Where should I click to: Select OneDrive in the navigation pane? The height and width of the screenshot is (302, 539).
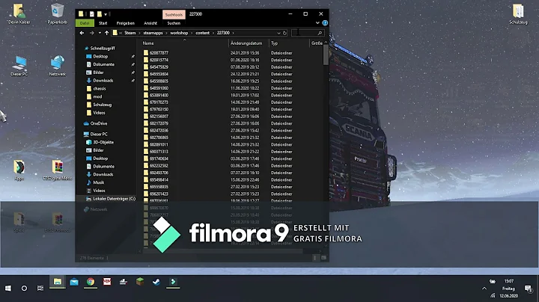click(99, 123)
